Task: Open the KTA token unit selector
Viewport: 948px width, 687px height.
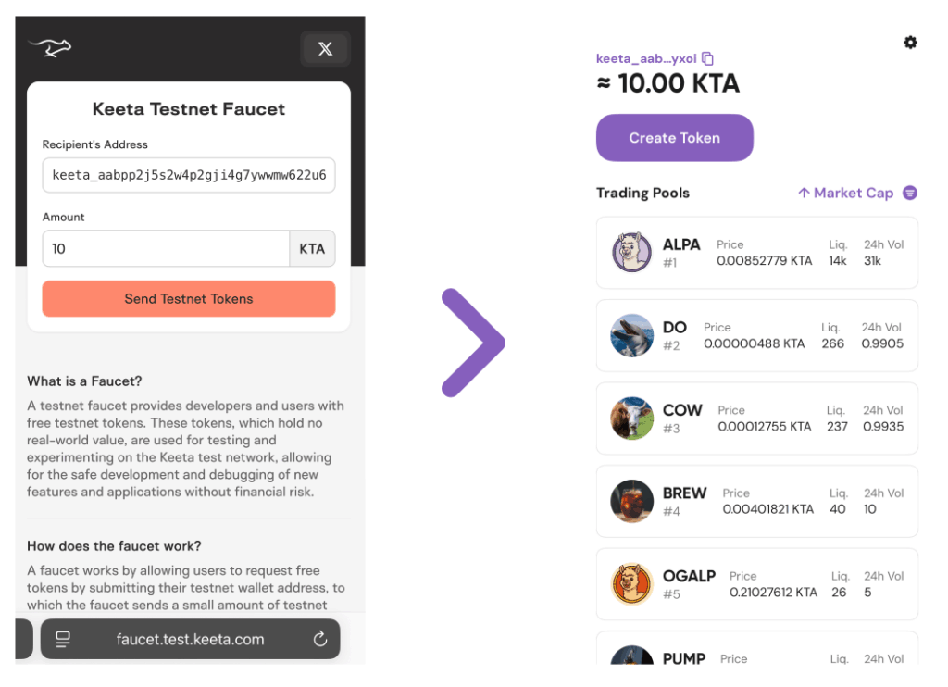Action: tap(312, 249)
